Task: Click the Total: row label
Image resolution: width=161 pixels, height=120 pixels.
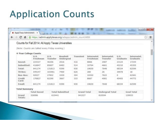Action: [21, 69]
